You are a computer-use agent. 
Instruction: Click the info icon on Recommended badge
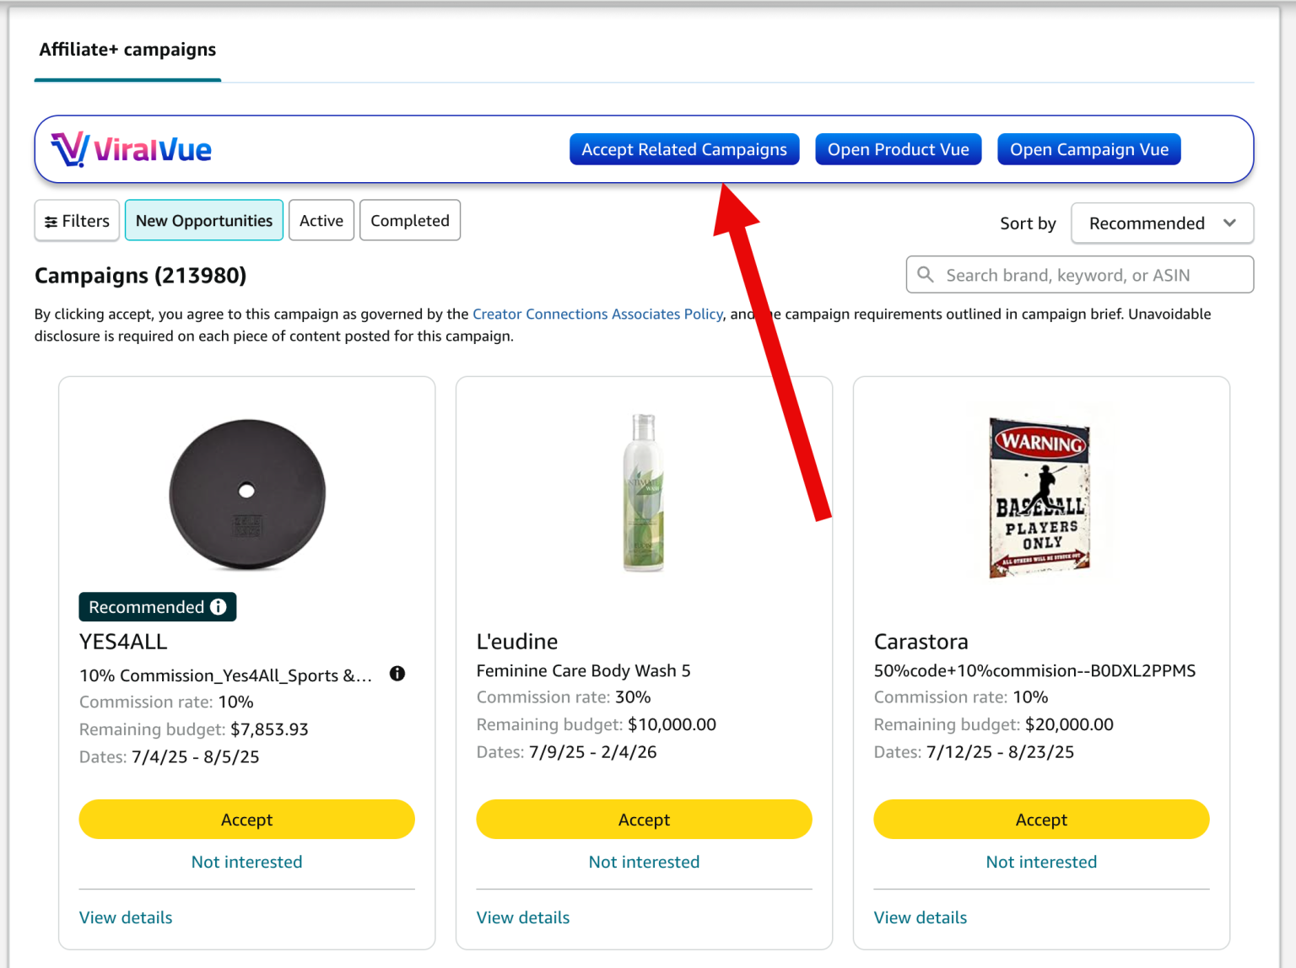coord(219,606)
